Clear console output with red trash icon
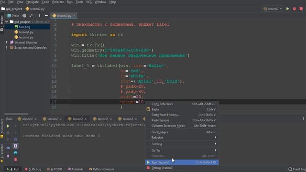The width and height of the screenshot is (306, 172). point(16,159)
